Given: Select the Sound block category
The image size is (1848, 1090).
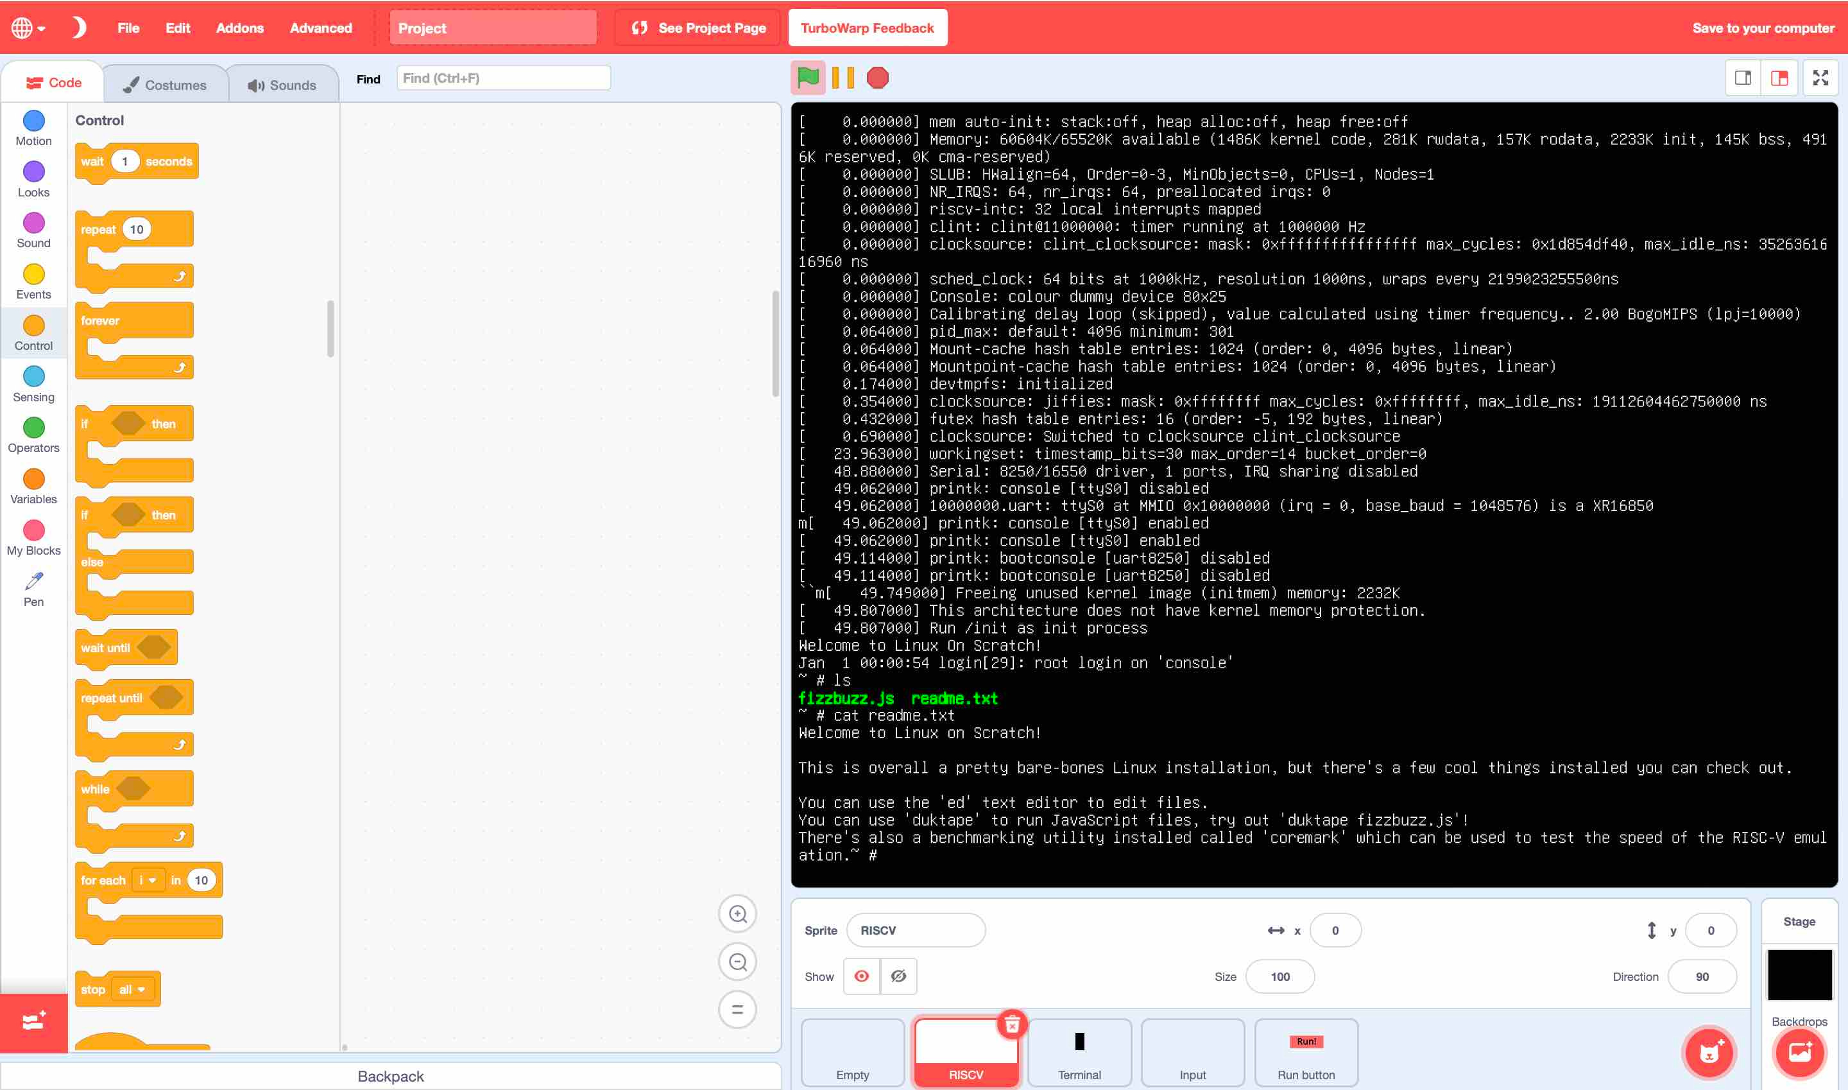Looking at the screenshot, I should (34, 230).
